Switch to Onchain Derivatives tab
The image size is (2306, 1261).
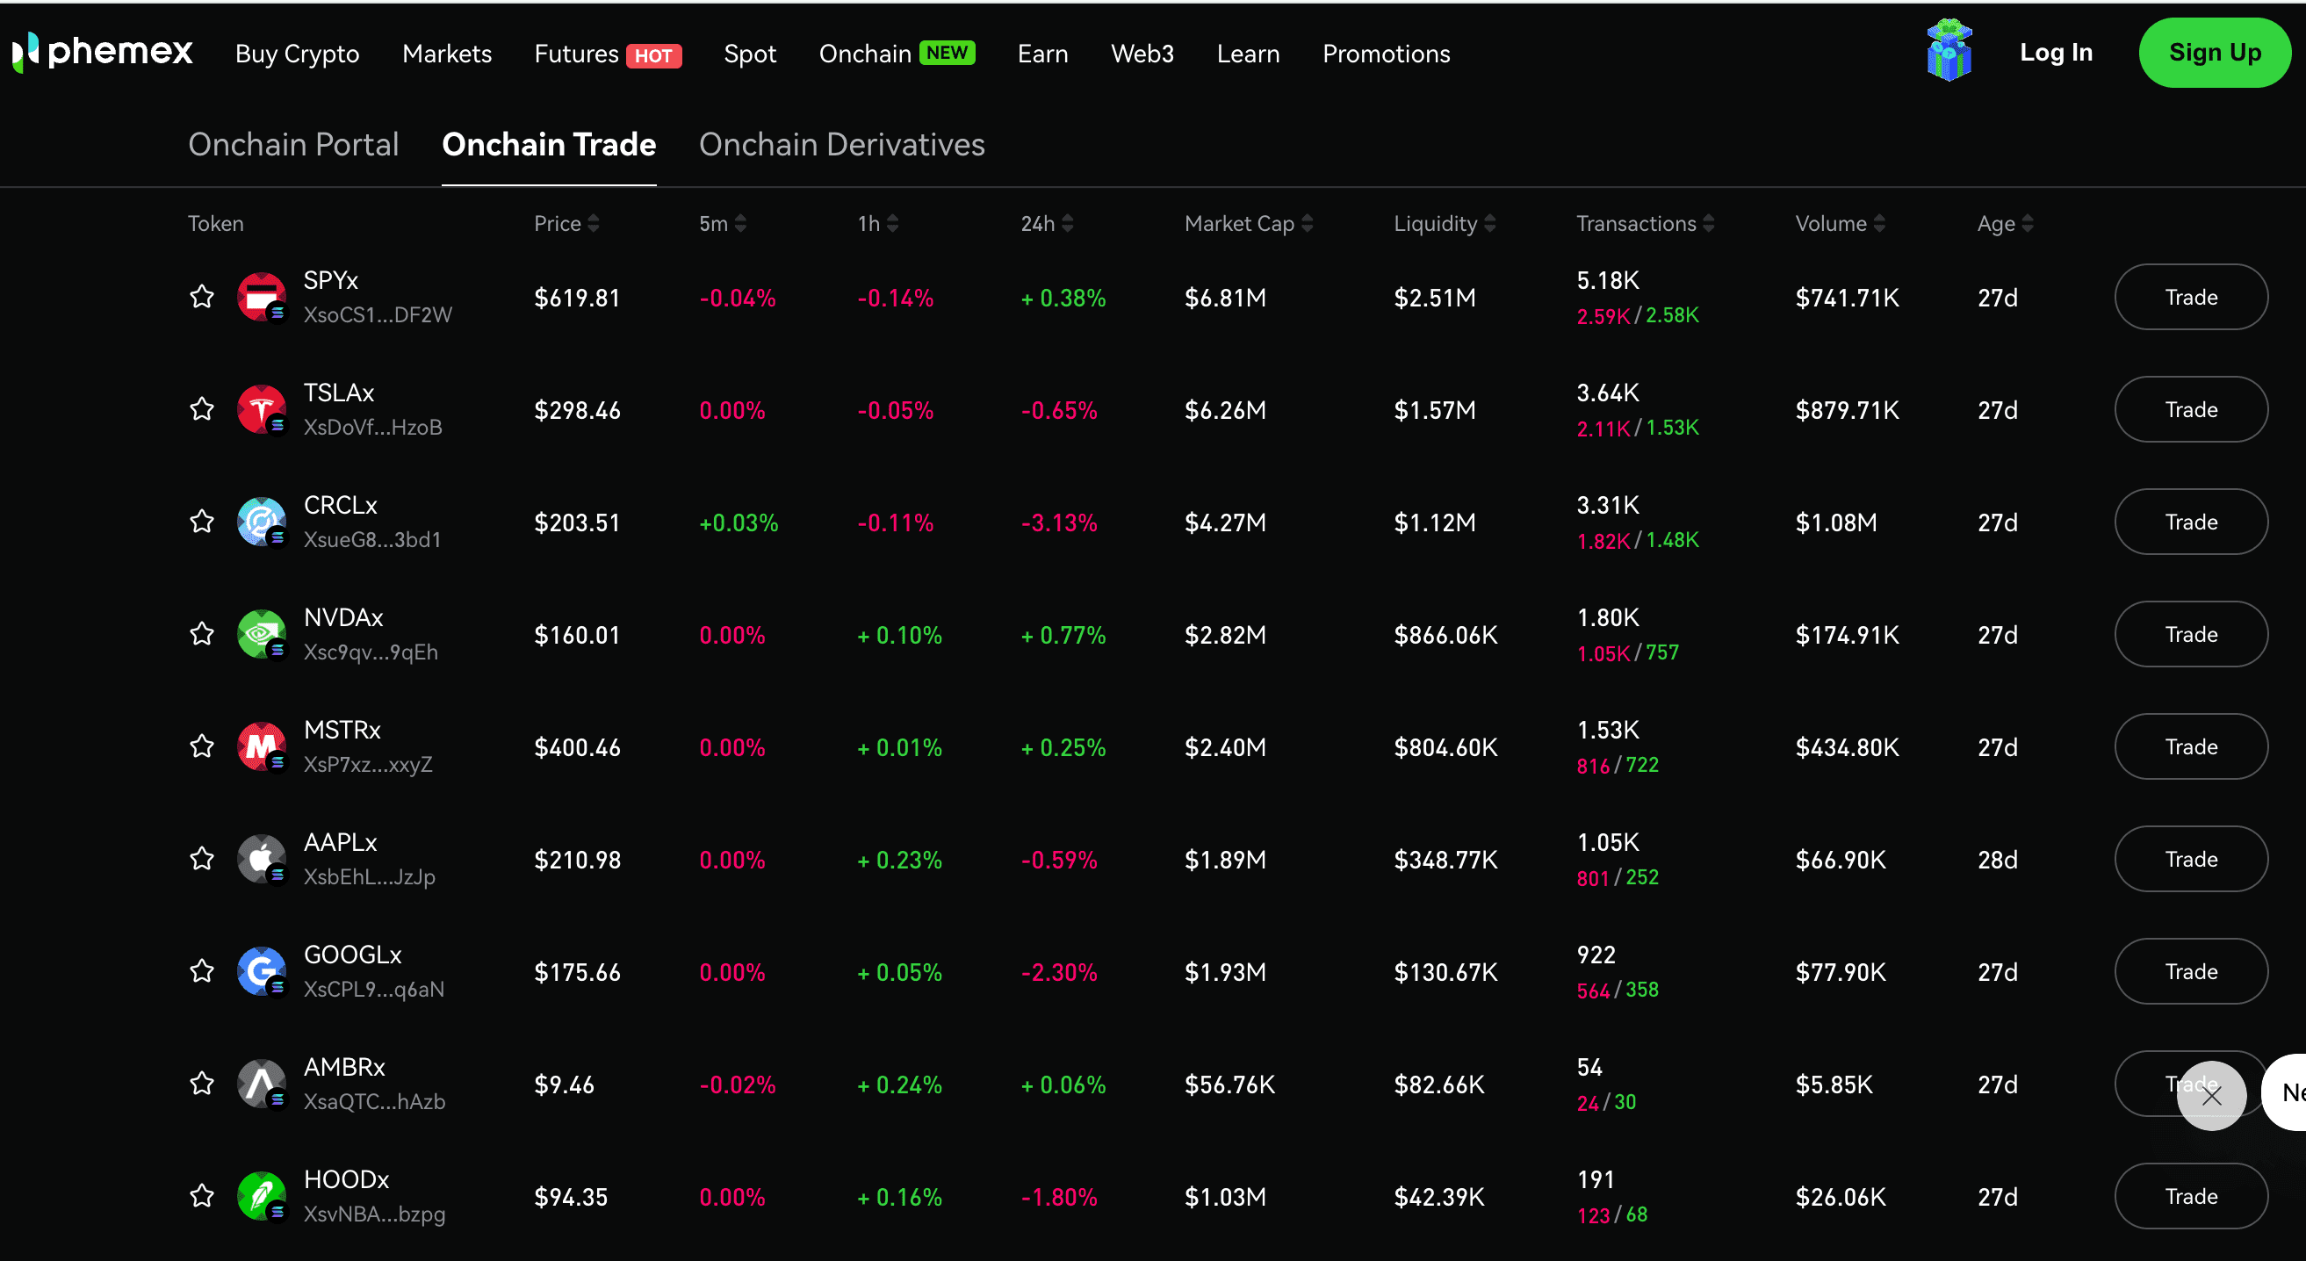pyautogui.click(x=841, y=144)
